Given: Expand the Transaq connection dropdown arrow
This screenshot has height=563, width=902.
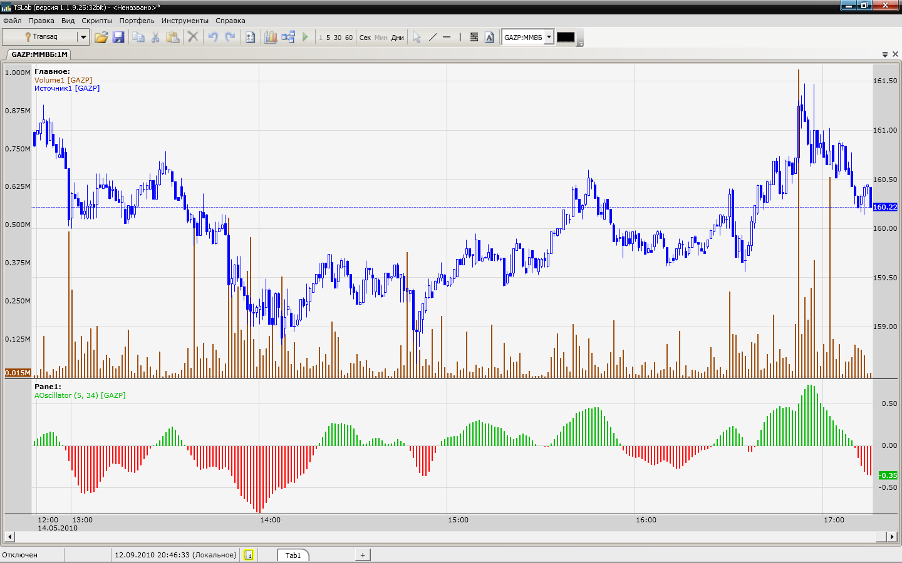Looking at the screenshot, I should pyautogui.click(x=83, y=38).
